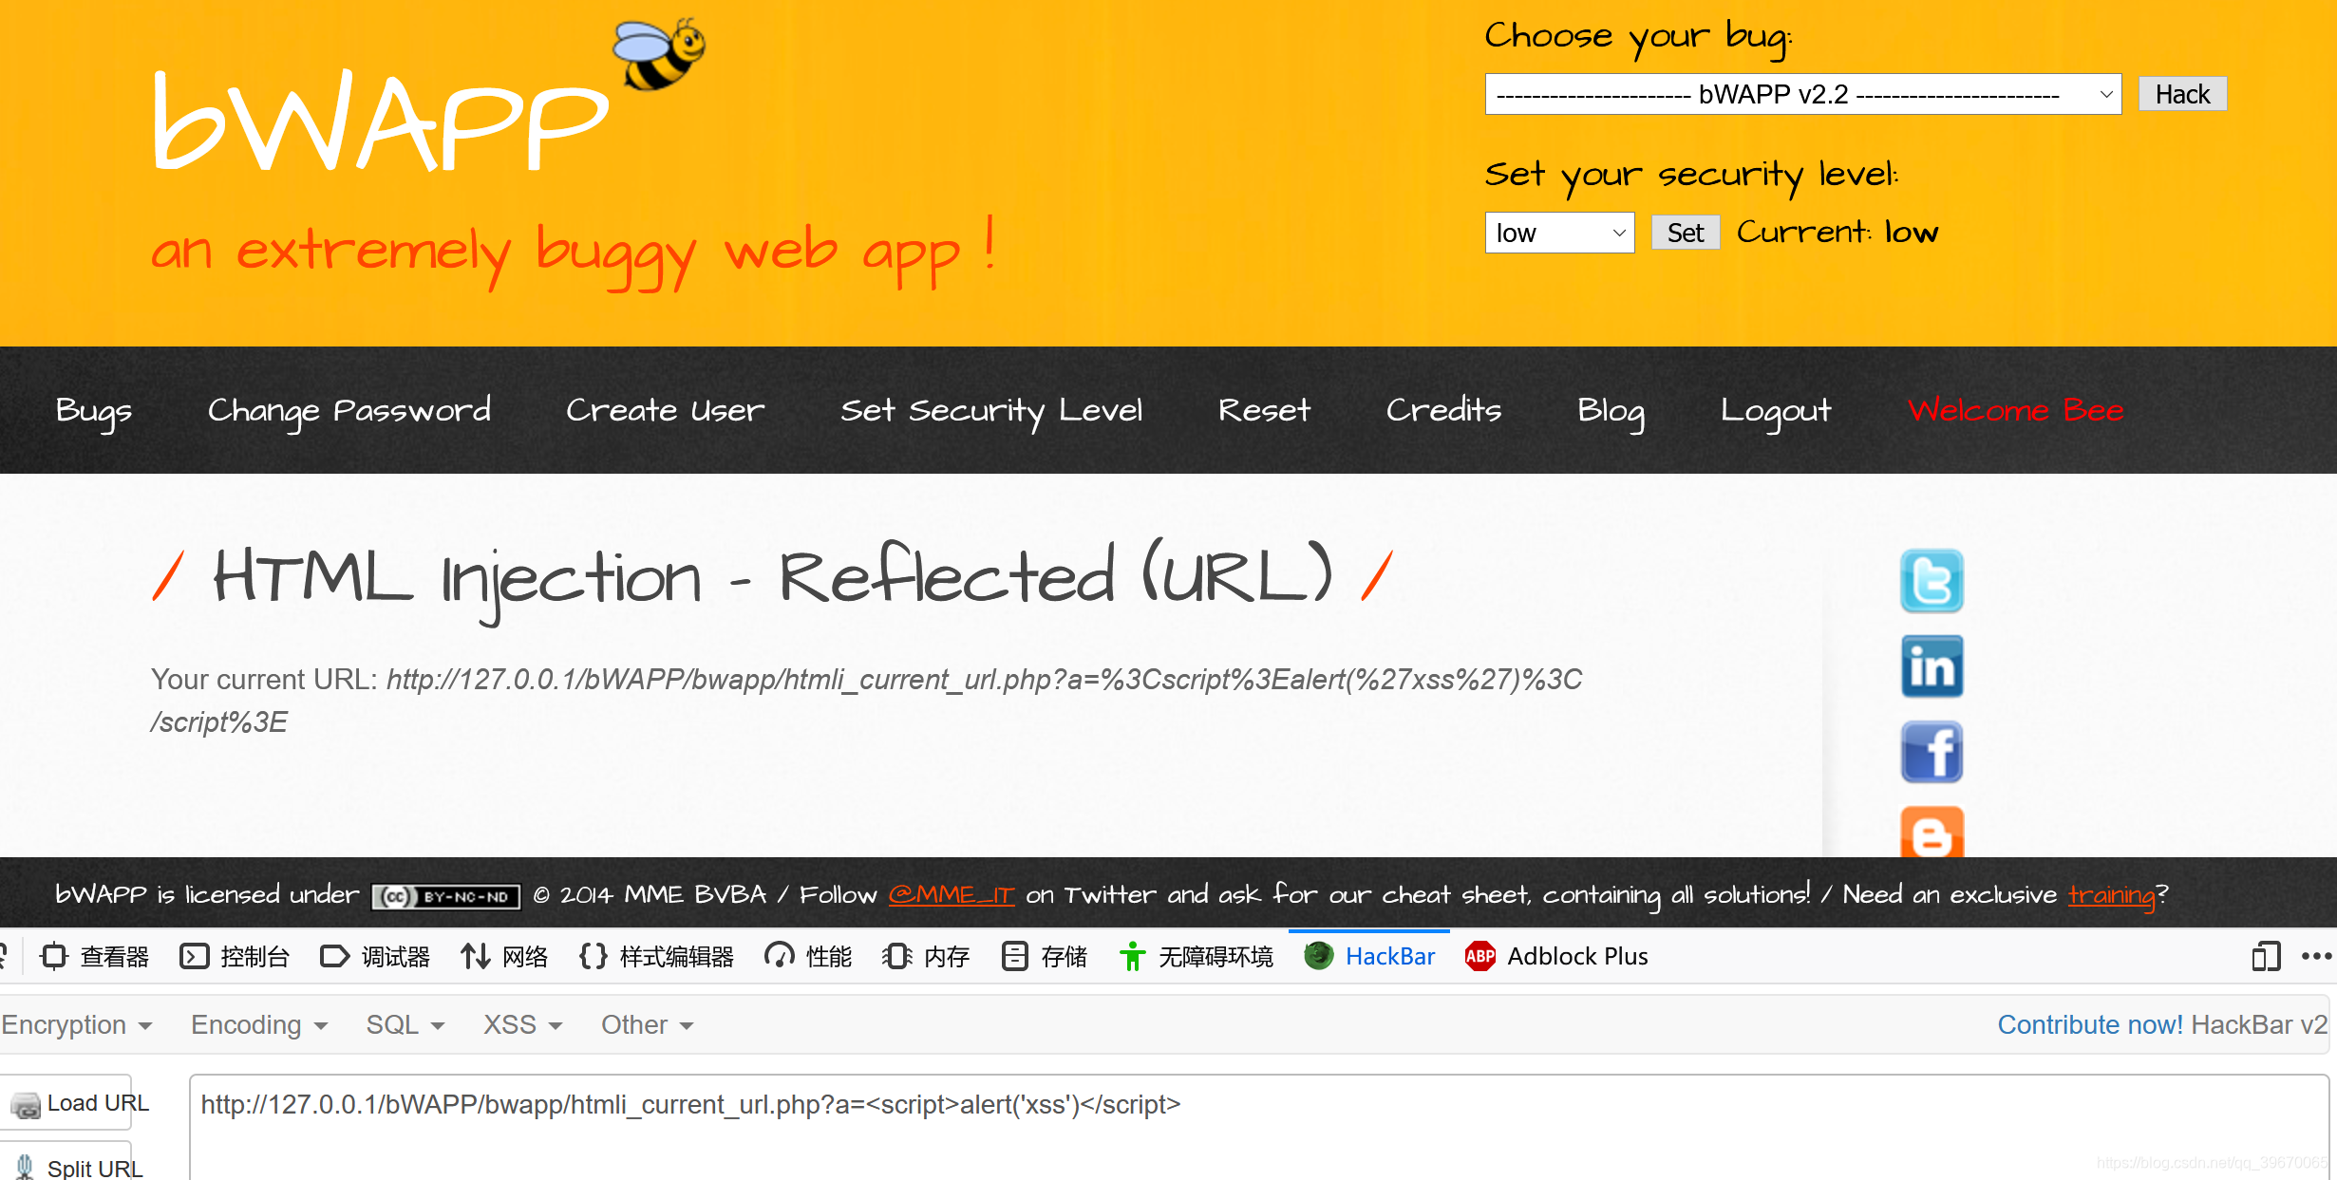Toggle responsive design mode icon
Image resolution: width=2337 pixels, height=1180 pixels.
point(2266,956)
